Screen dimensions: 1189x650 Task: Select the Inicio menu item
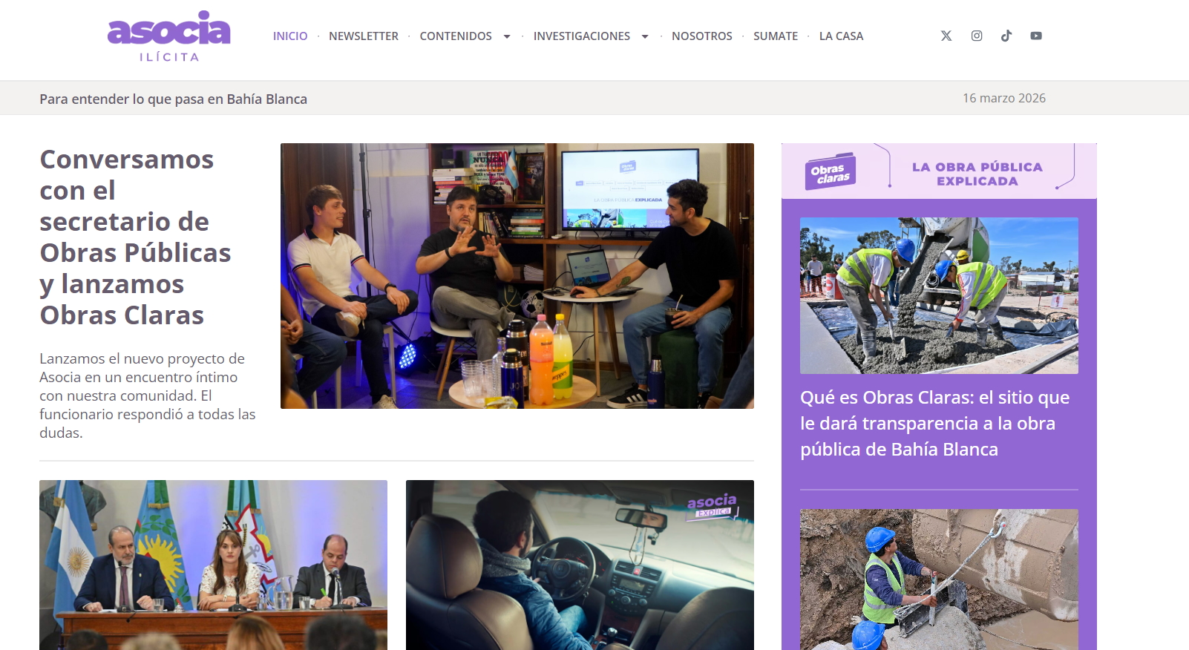(290, 36)
